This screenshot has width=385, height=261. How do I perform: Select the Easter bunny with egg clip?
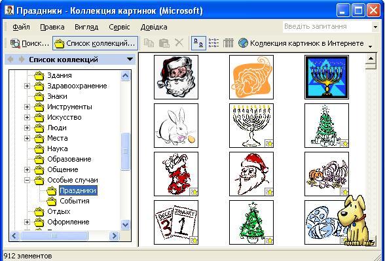coord(176,126)
